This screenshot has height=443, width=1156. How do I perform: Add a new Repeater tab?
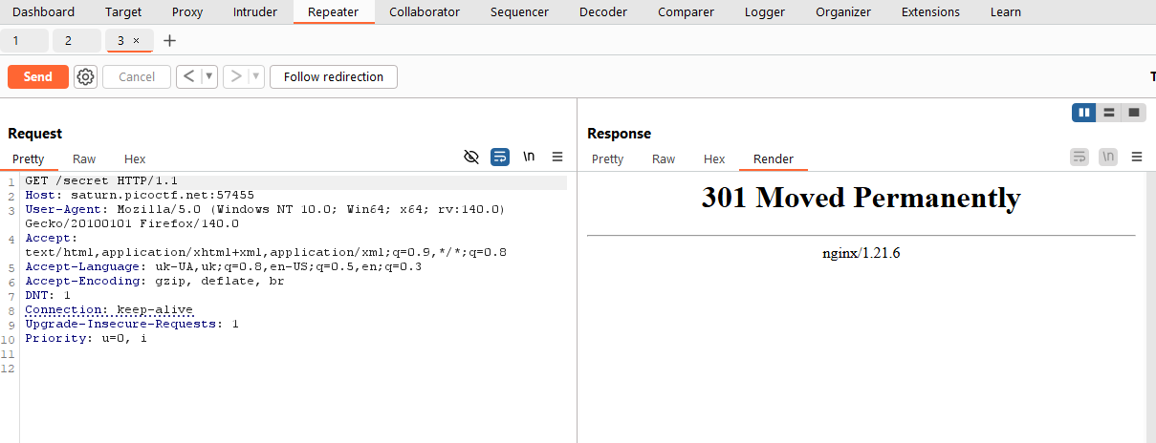(x=170, y=41)
